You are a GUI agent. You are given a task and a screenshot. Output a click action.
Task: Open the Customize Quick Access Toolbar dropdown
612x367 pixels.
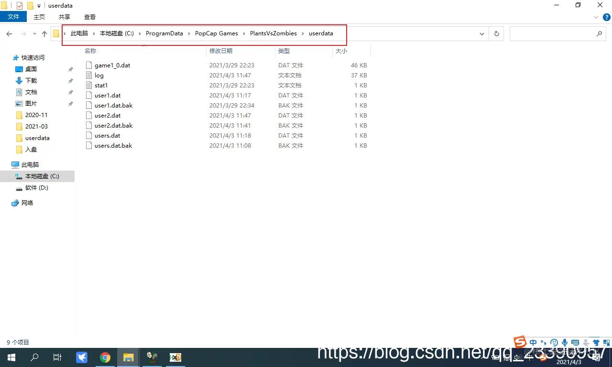[x=39, y=6]
